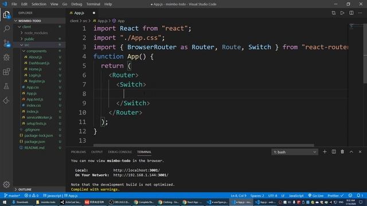The height and width of the screenshot is (206, 367).
Task: Open the Source Control view
Action: pos(6,43)
